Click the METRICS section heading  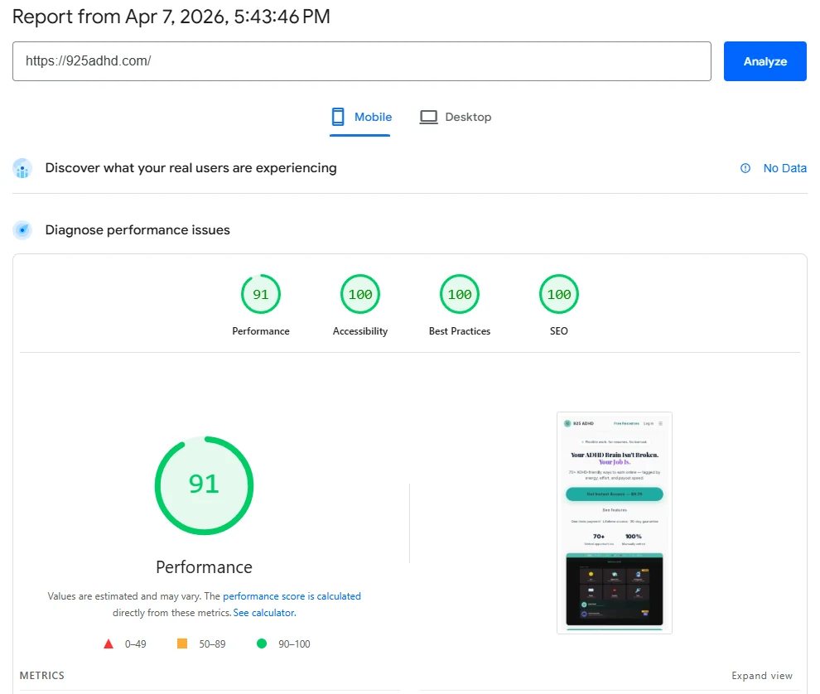[x=42, y=676]
